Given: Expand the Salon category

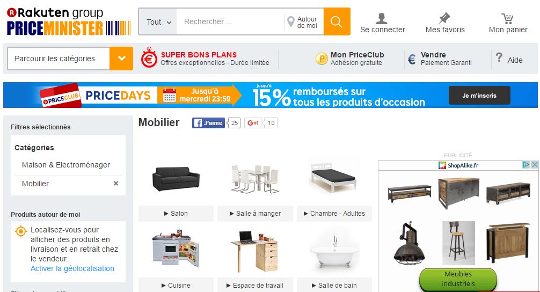Looking at the screenshot, I should (176, 214).
